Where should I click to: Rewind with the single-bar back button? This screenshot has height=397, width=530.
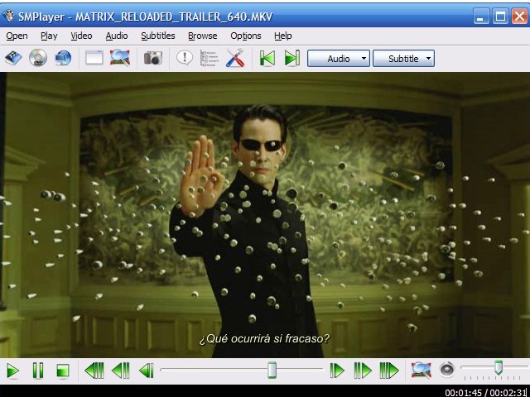coord(147,371)
